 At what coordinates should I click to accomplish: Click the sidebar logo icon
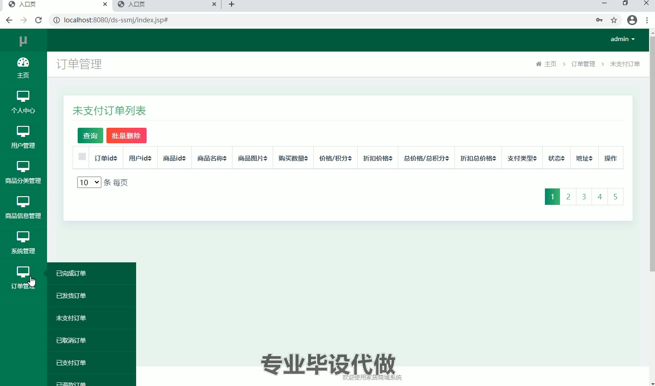coord(23,41)
